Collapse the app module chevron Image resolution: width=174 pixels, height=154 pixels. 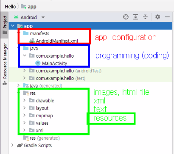click(13, 26)
